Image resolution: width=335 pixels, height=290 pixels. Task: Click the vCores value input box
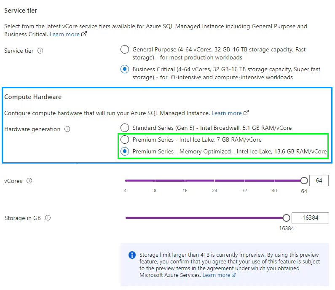319,181
